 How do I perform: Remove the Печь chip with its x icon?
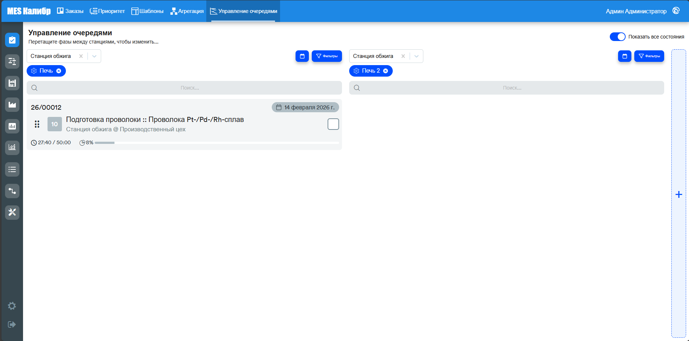[59, 71]
